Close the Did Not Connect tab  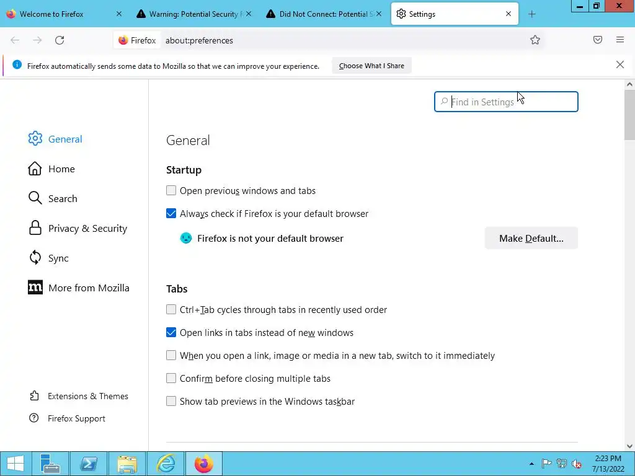[x=379, y=14]
